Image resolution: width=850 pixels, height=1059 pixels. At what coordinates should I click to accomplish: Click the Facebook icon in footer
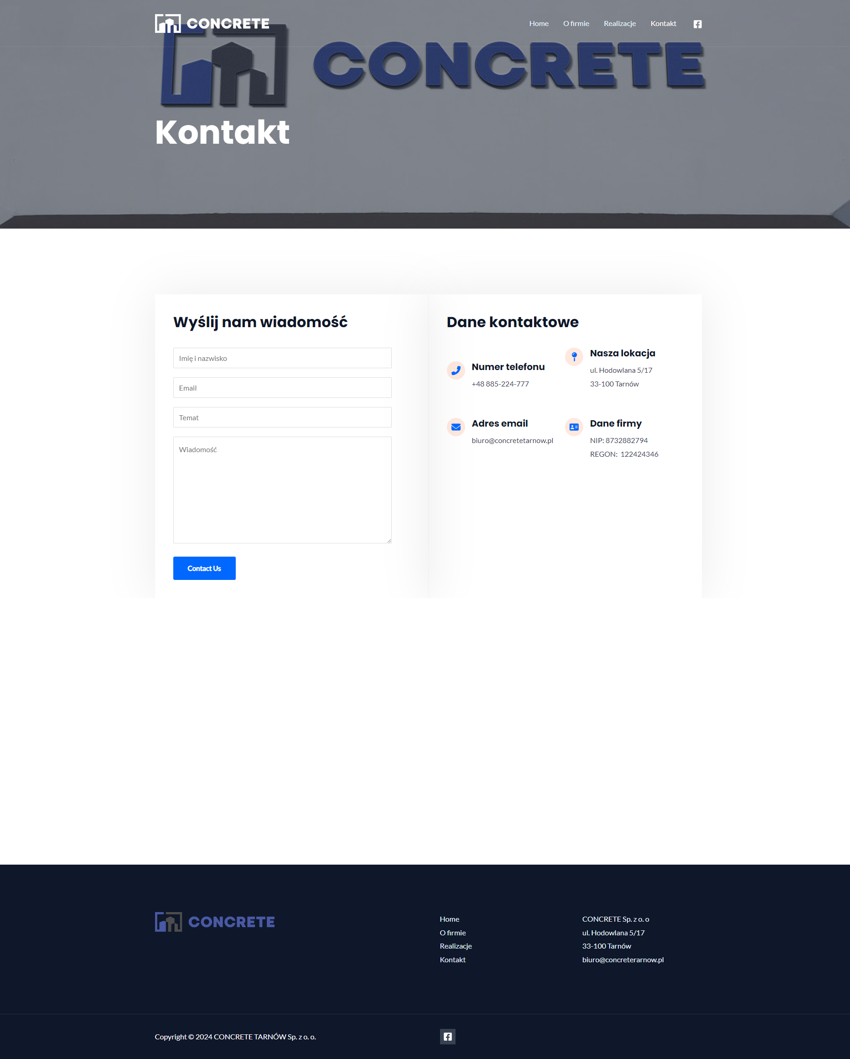click(447, 1036)
